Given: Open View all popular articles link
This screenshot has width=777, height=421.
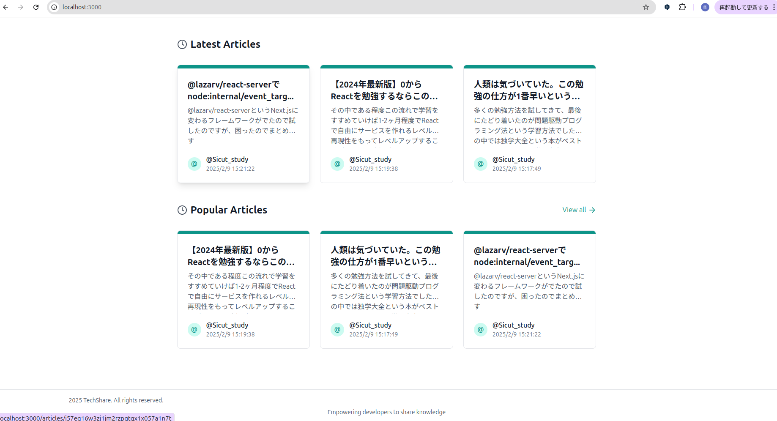Looking at the screenshot, I should (x=579, y=210).
